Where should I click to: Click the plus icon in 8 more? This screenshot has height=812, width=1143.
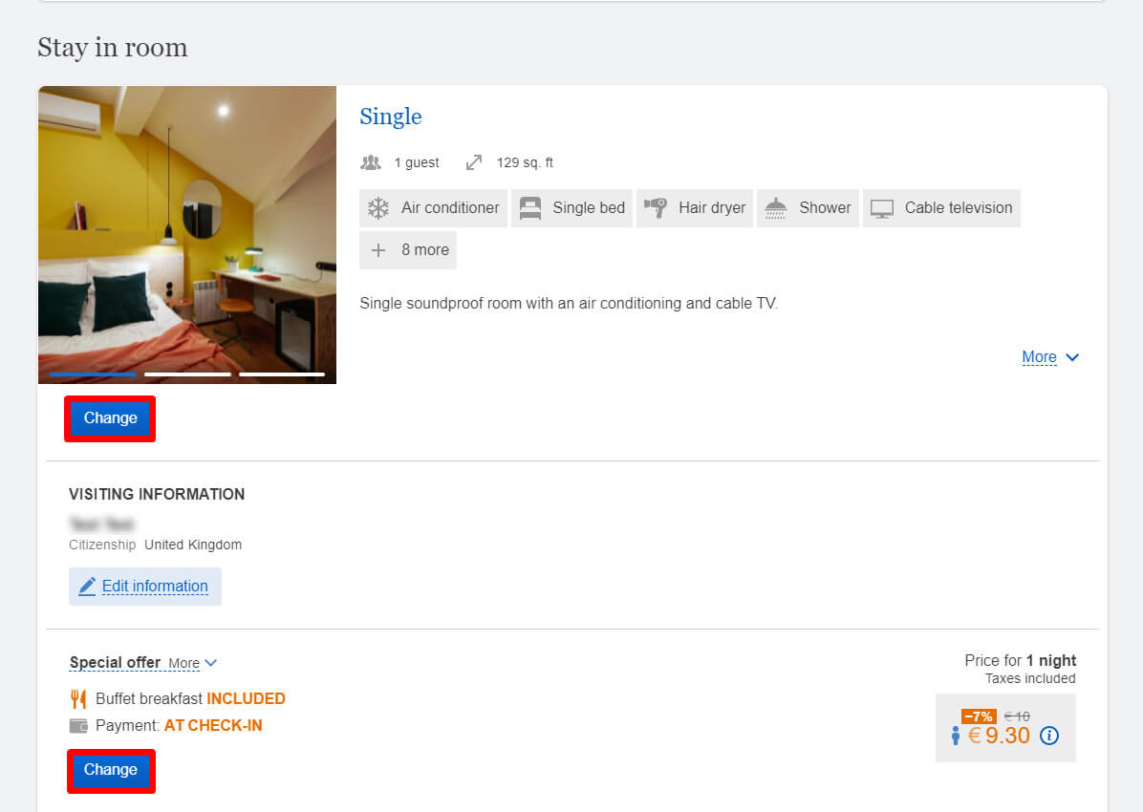[378, 250]
